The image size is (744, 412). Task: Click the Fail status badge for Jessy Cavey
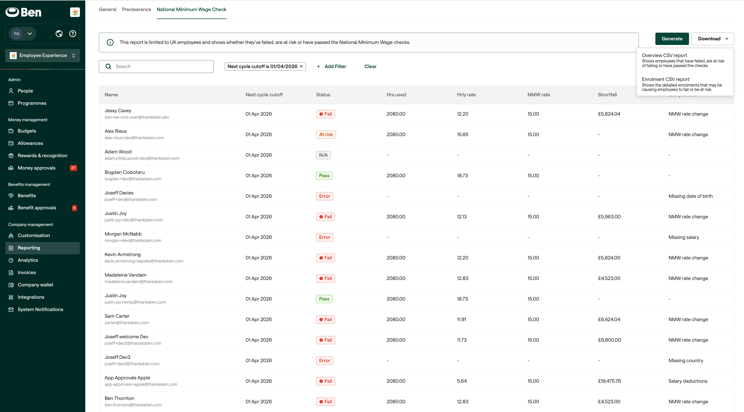[325, 114]
